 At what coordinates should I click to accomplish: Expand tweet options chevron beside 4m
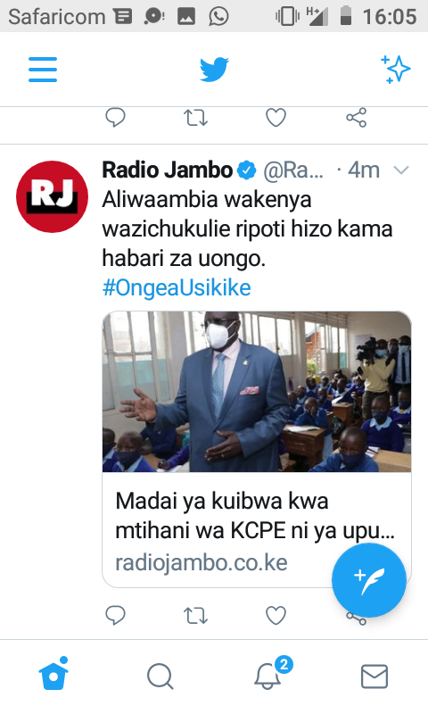tap(401, 170)
